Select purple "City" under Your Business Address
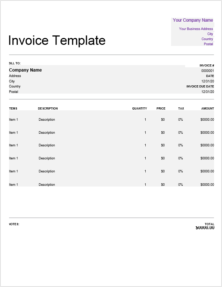The width and height of the screenshot is (222, 287). pyautogui.click(x=210, y=34)
